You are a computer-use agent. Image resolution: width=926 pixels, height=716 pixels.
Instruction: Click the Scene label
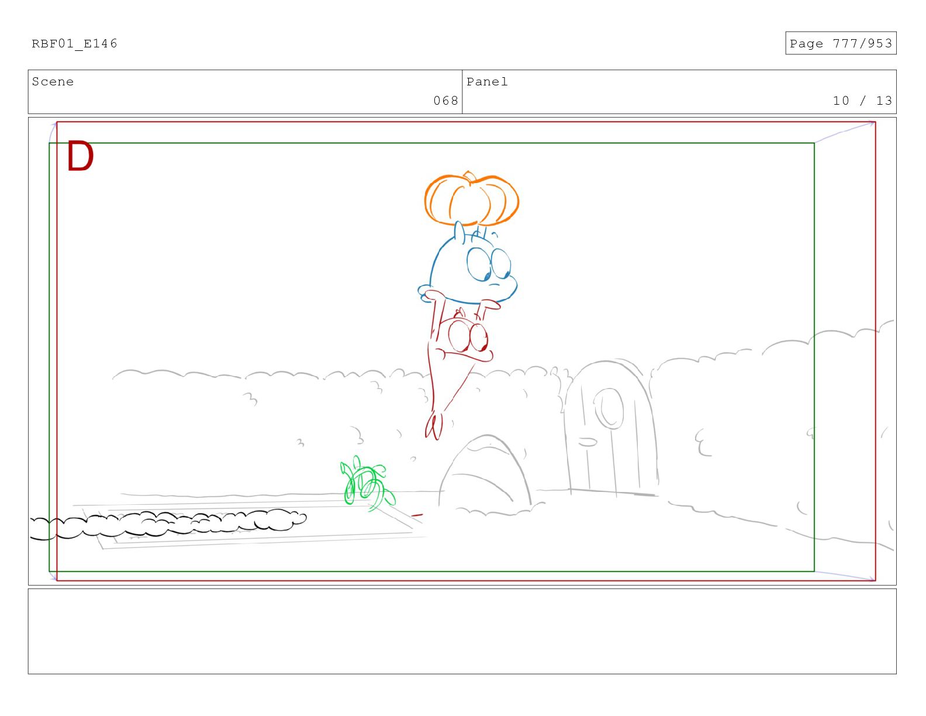(x=53, y=81)
